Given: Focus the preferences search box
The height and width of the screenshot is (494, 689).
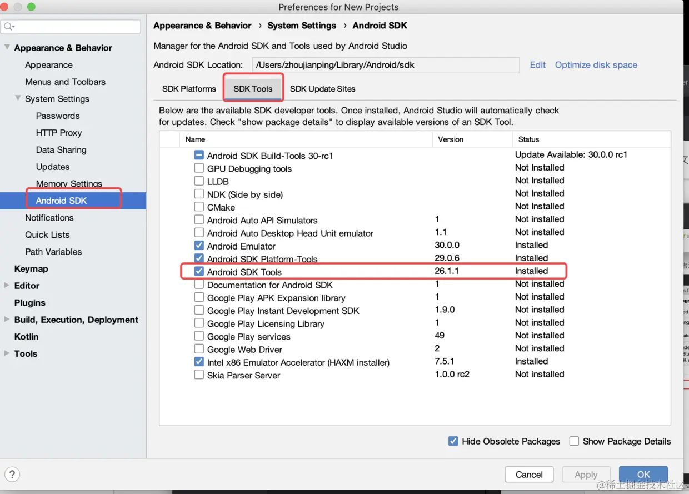Looking at the screenshot, I should point(71,27).
